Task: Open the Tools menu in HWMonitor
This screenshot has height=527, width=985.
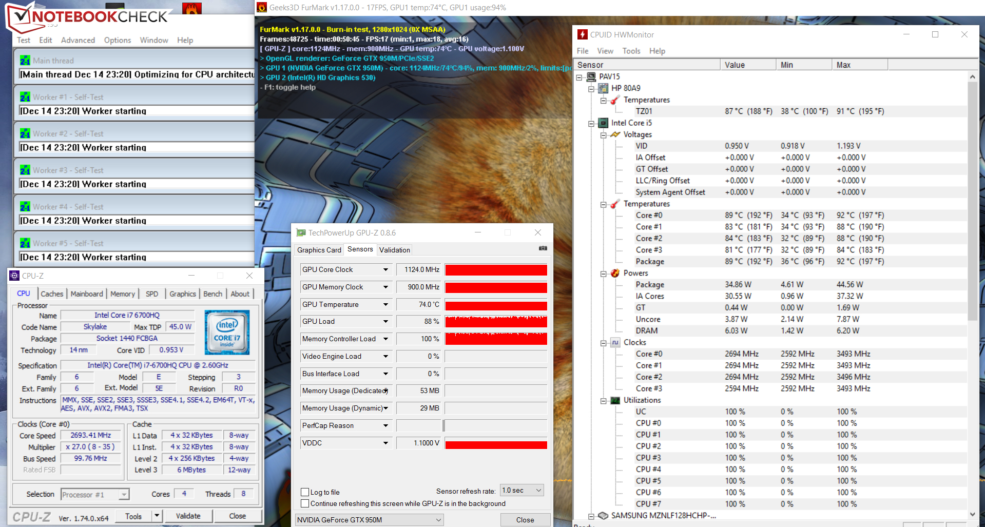Action: 631,51
